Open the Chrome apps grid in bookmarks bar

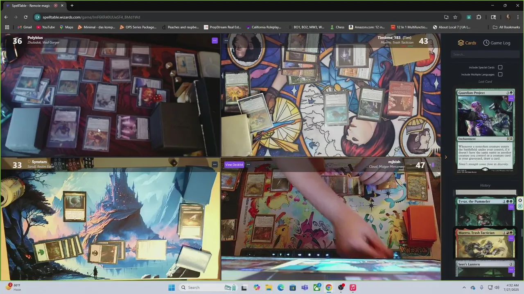coord(7,27)
